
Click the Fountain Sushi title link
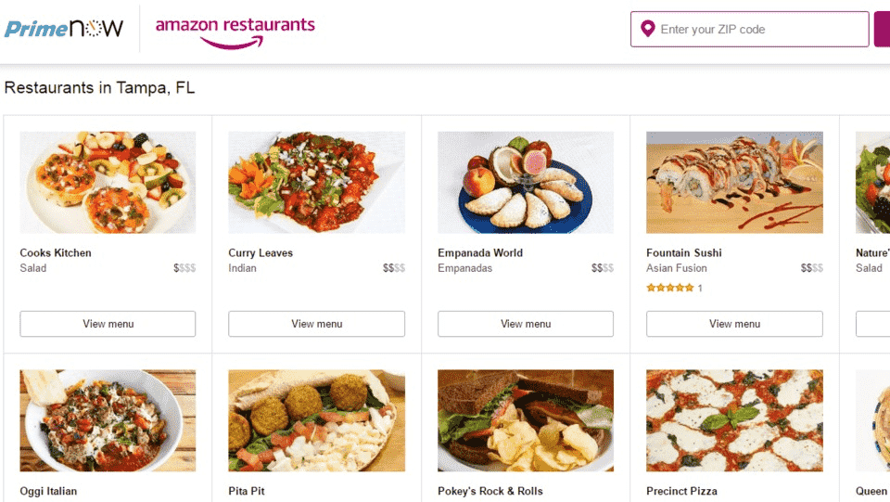(683, 252)
